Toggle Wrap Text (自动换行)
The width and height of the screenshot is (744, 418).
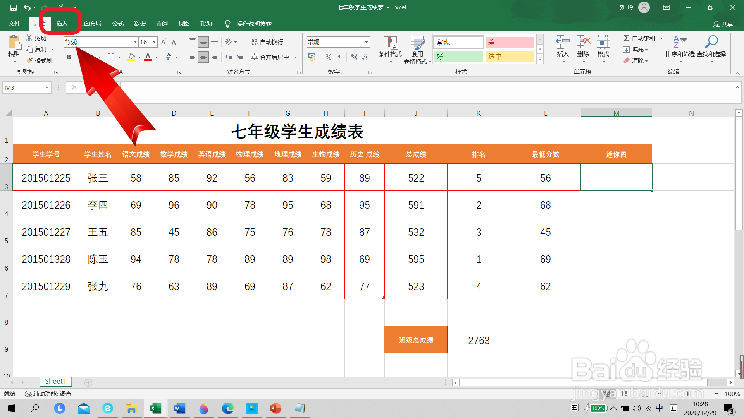(267, 42)
